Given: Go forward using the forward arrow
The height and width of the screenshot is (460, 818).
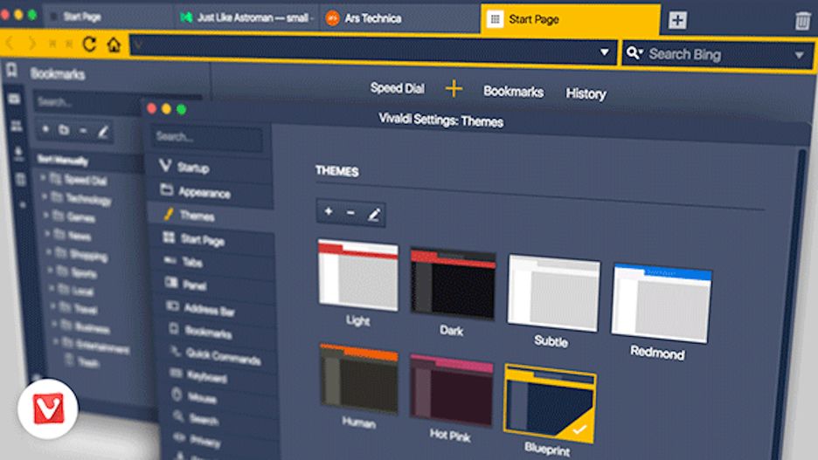Looking at the screenshot, I should click(x=31, y=44).
